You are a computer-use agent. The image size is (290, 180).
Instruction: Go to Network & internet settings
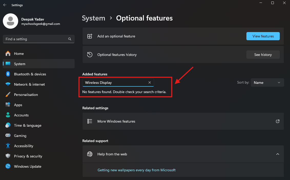click(x=39, y=84)
